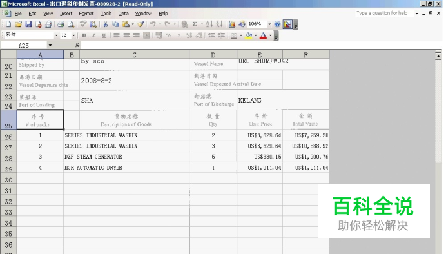Click the AutoSum sigma icon

coord(195,24)
